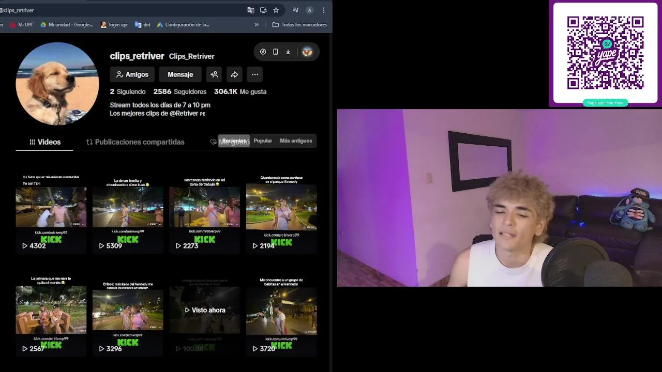Click the 'Paga aquí con Yape' label
The height and width of the screenshot is (372, 662).
605,103
